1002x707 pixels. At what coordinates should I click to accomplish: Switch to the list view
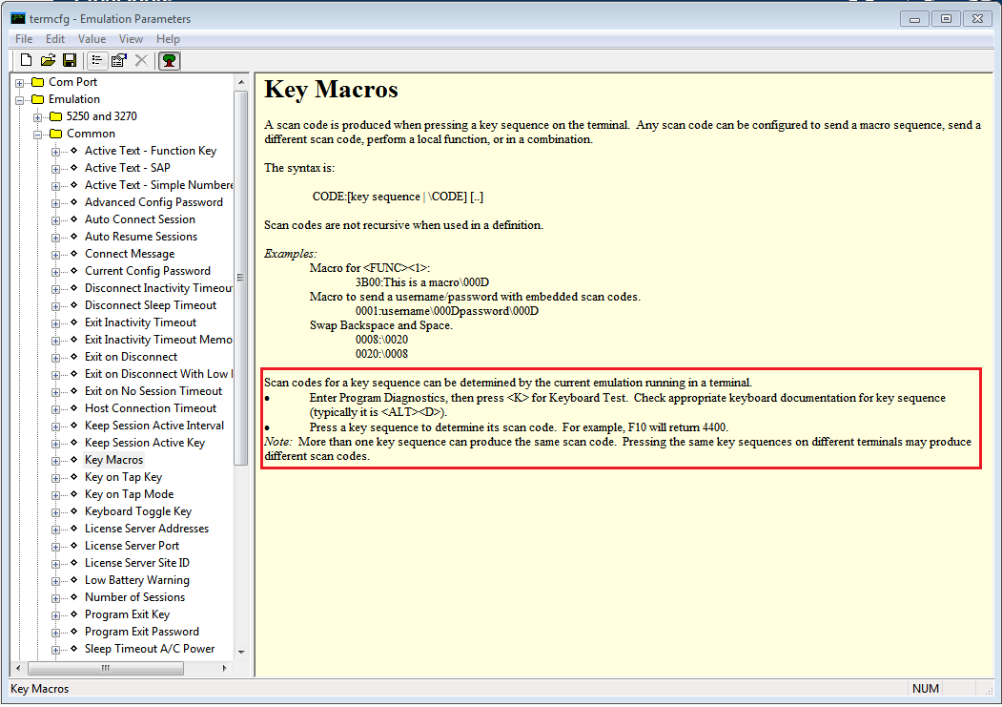pyautogui.click(x=96, y=59)
